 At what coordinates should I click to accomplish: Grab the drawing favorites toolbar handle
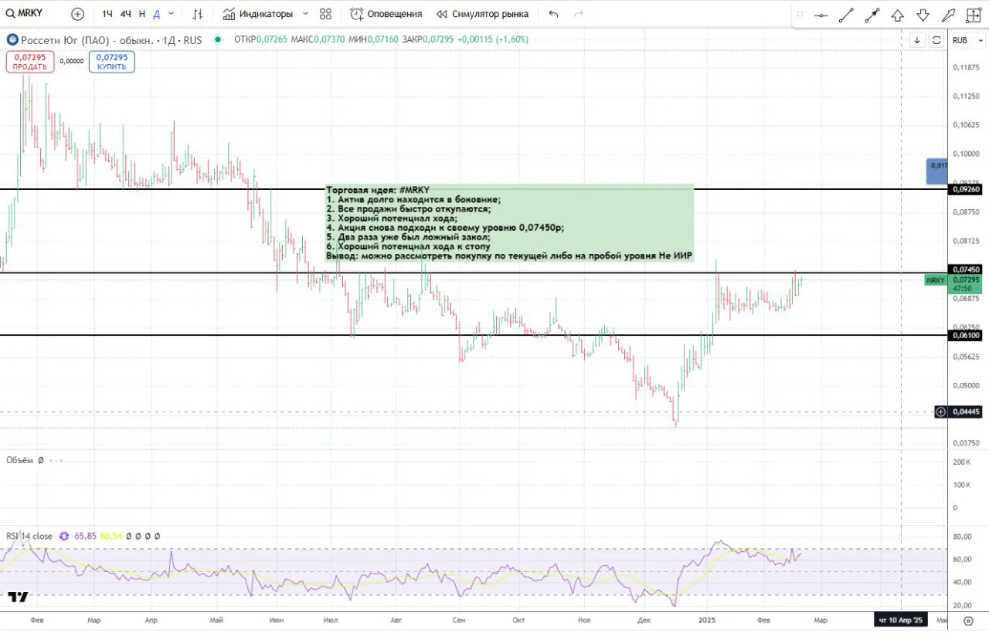click(x=800, y=15)
